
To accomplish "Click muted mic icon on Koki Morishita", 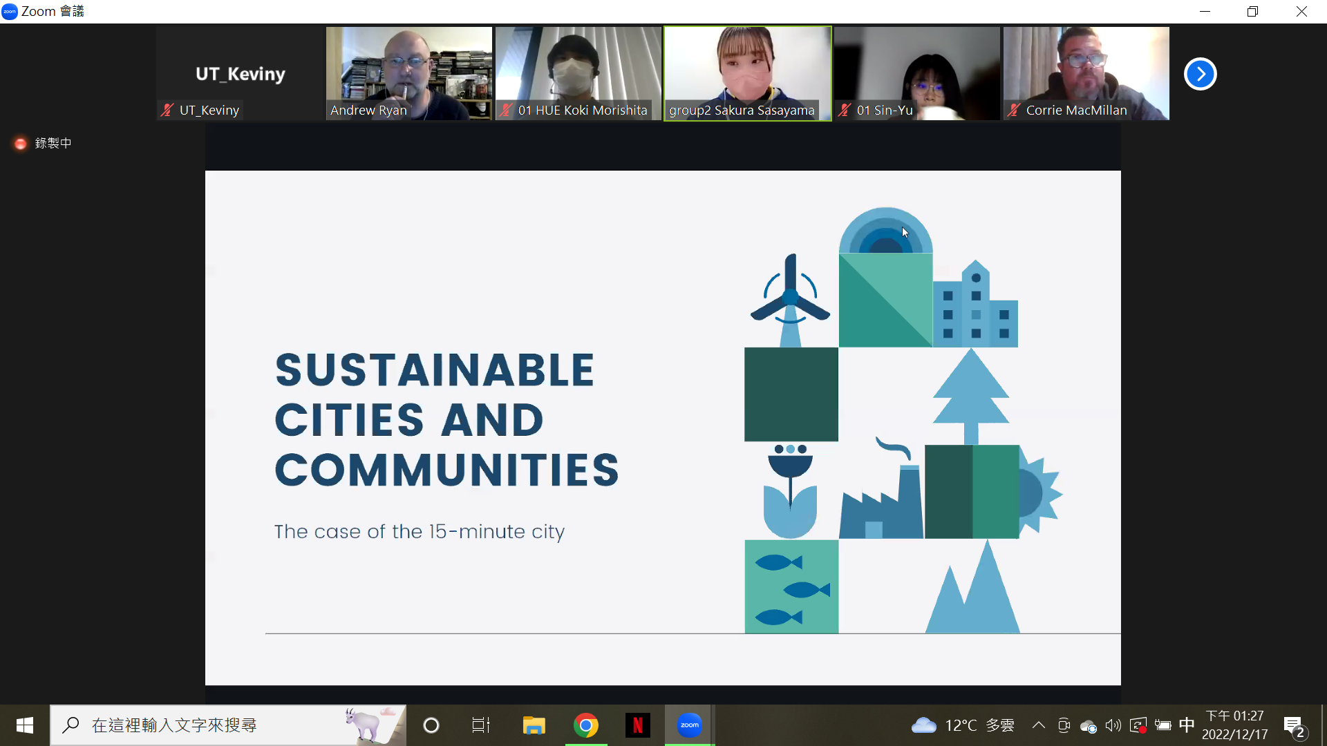I will (x=506, y=110).
